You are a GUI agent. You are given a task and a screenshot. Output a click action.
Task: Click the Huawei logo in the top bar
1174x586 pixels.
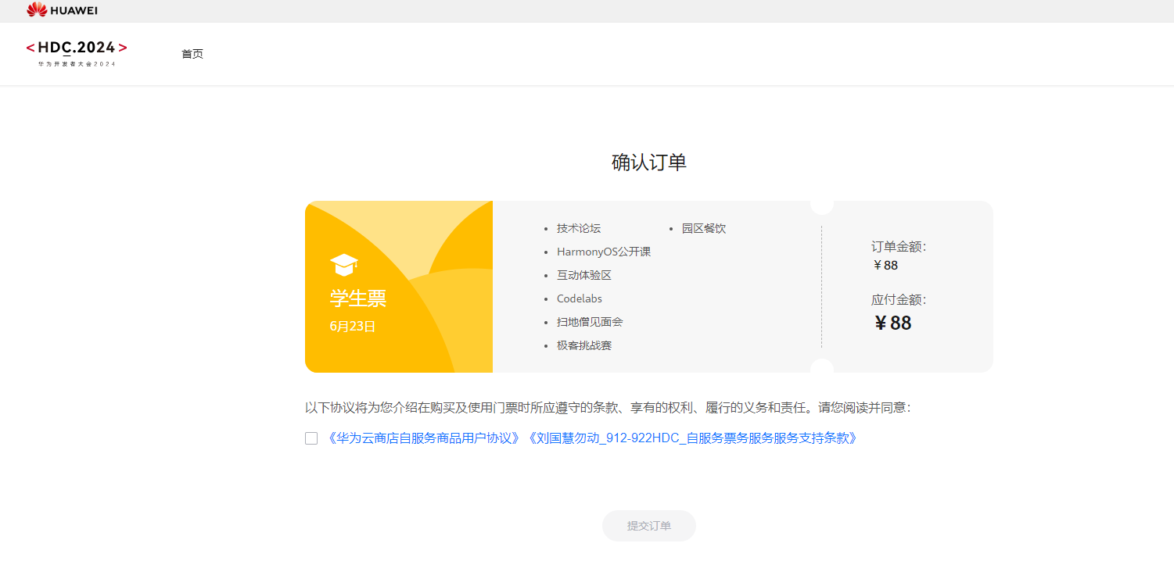point(63,10)
